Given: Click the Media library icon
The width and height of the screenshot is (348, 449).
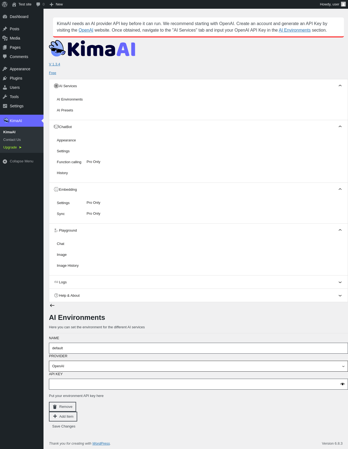Looking at the screenshot, I should [5, 38].
